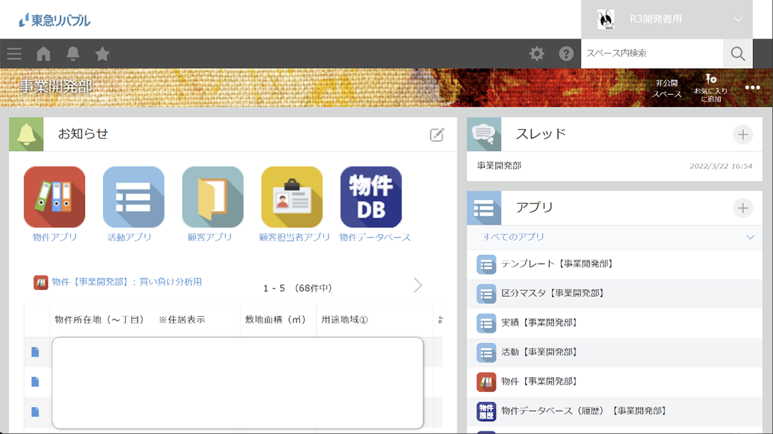Open the space options three-dot menu

tap(752, 88)
